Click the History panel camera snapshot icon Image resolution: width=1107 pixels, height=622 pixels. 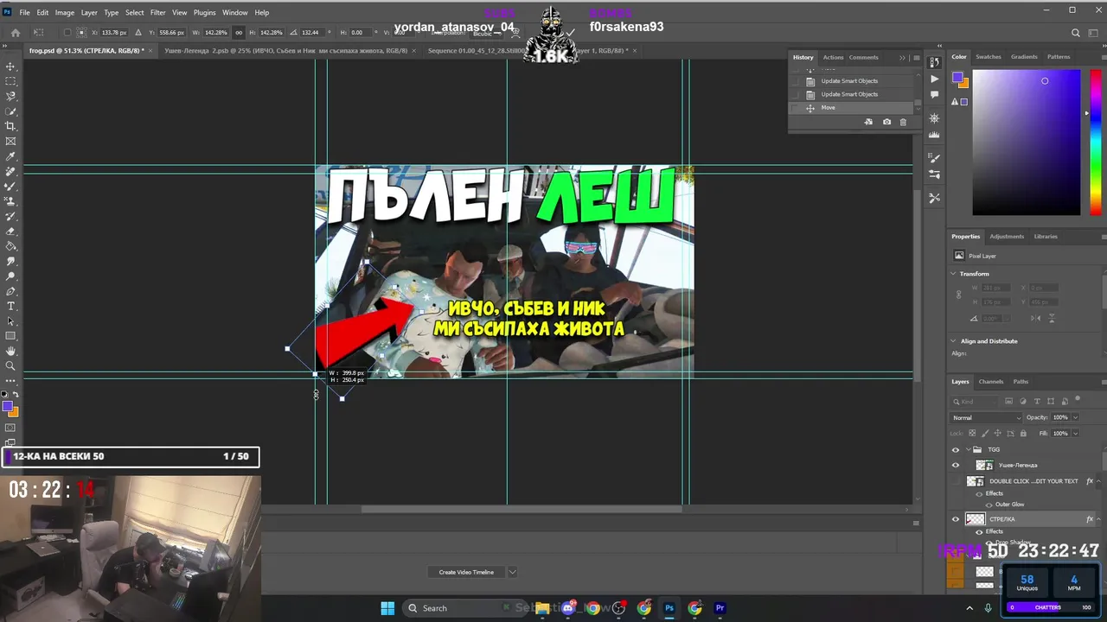886,122
